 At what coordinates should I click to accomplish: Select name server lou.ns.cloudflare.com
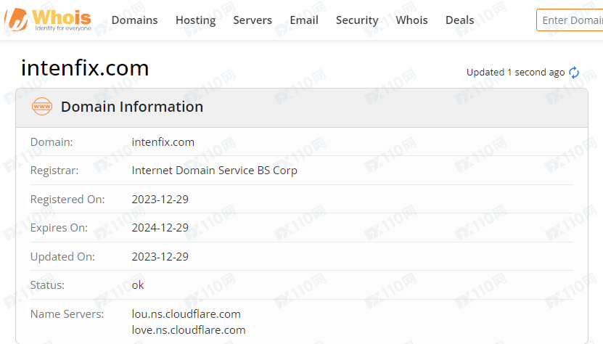tap(186, 314)
